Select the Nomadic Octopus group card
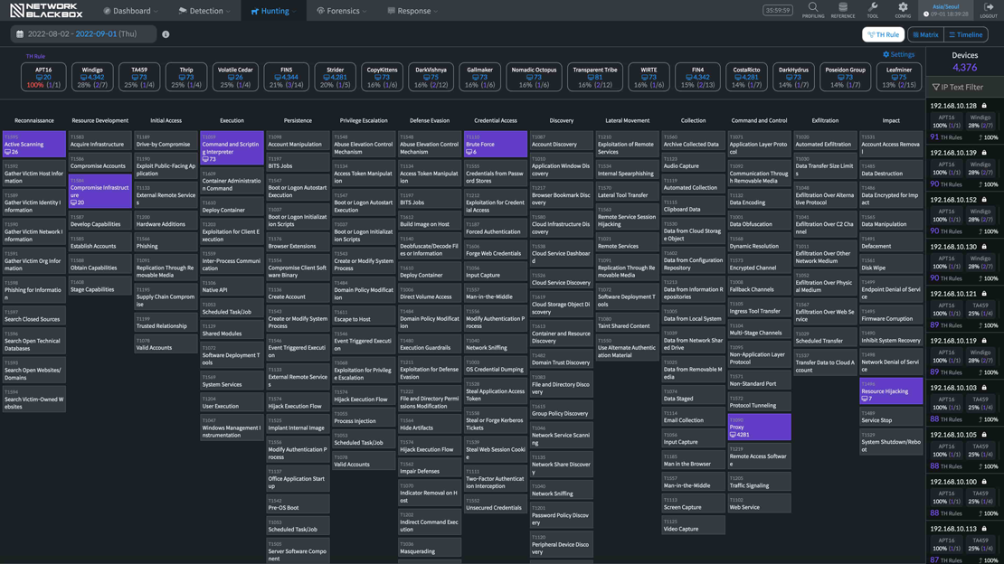 534,77
